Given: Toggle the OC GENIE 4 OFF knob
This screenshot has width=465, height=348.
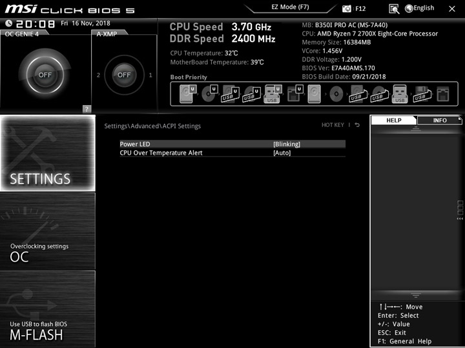Looking at the screenshot, I should click(x=45, y=75).
